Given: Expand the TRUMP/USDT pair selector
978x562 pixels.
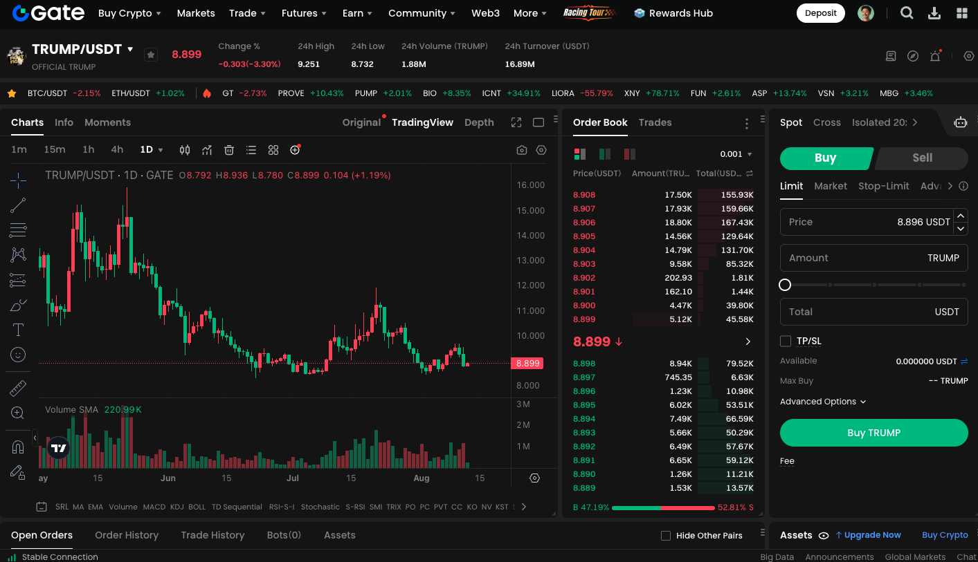Looking at the screenshot, I should tap(130, 49).
